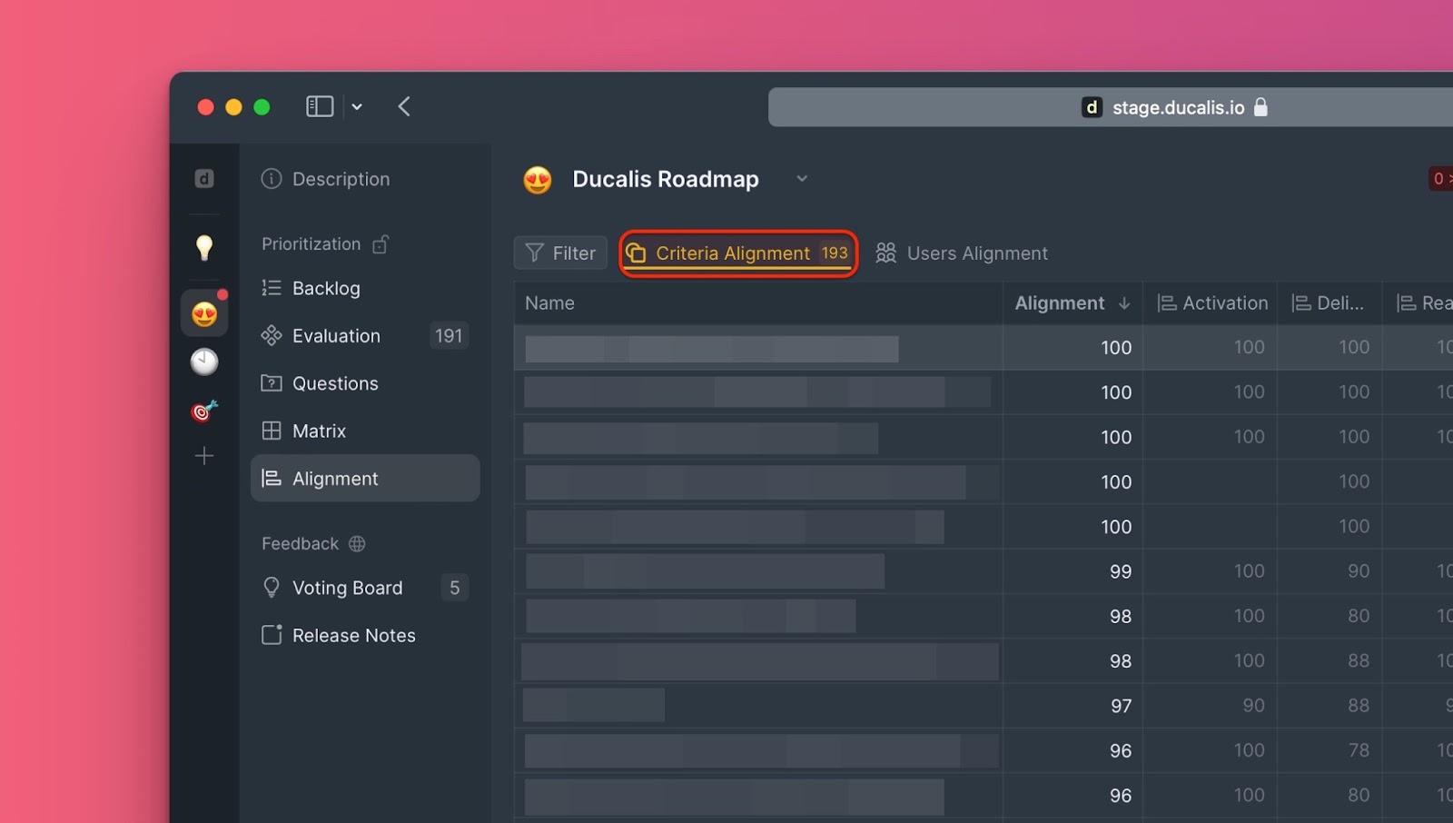Toggle the sidebar panel icon in titlebar
1453x823 pixels.
(320, 106)
